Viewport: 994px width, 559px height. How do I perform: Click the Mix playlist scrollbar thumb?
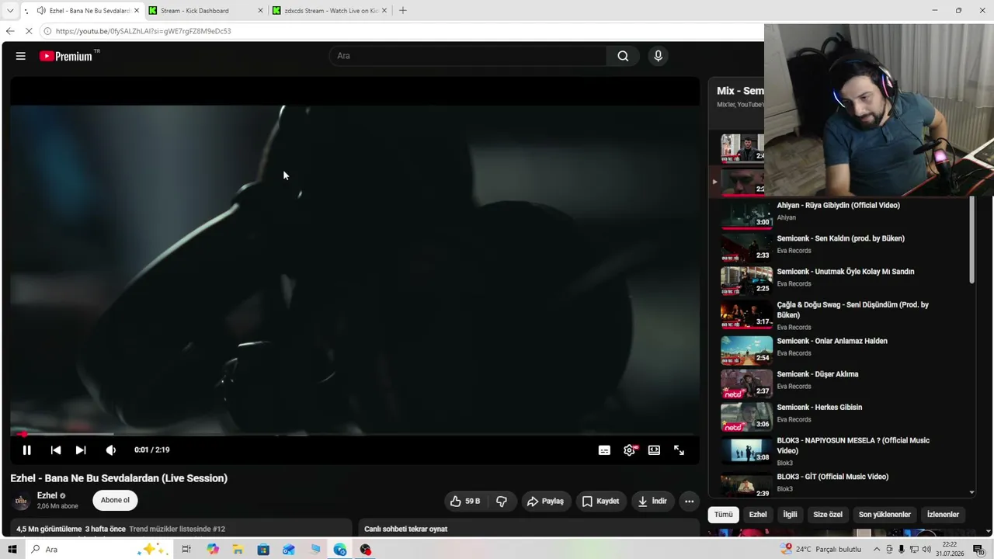[x=971, y=241]
